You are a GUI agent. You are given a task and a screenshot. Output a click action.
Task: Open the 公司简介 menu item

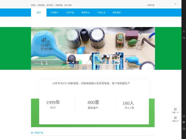click(54, 13)
